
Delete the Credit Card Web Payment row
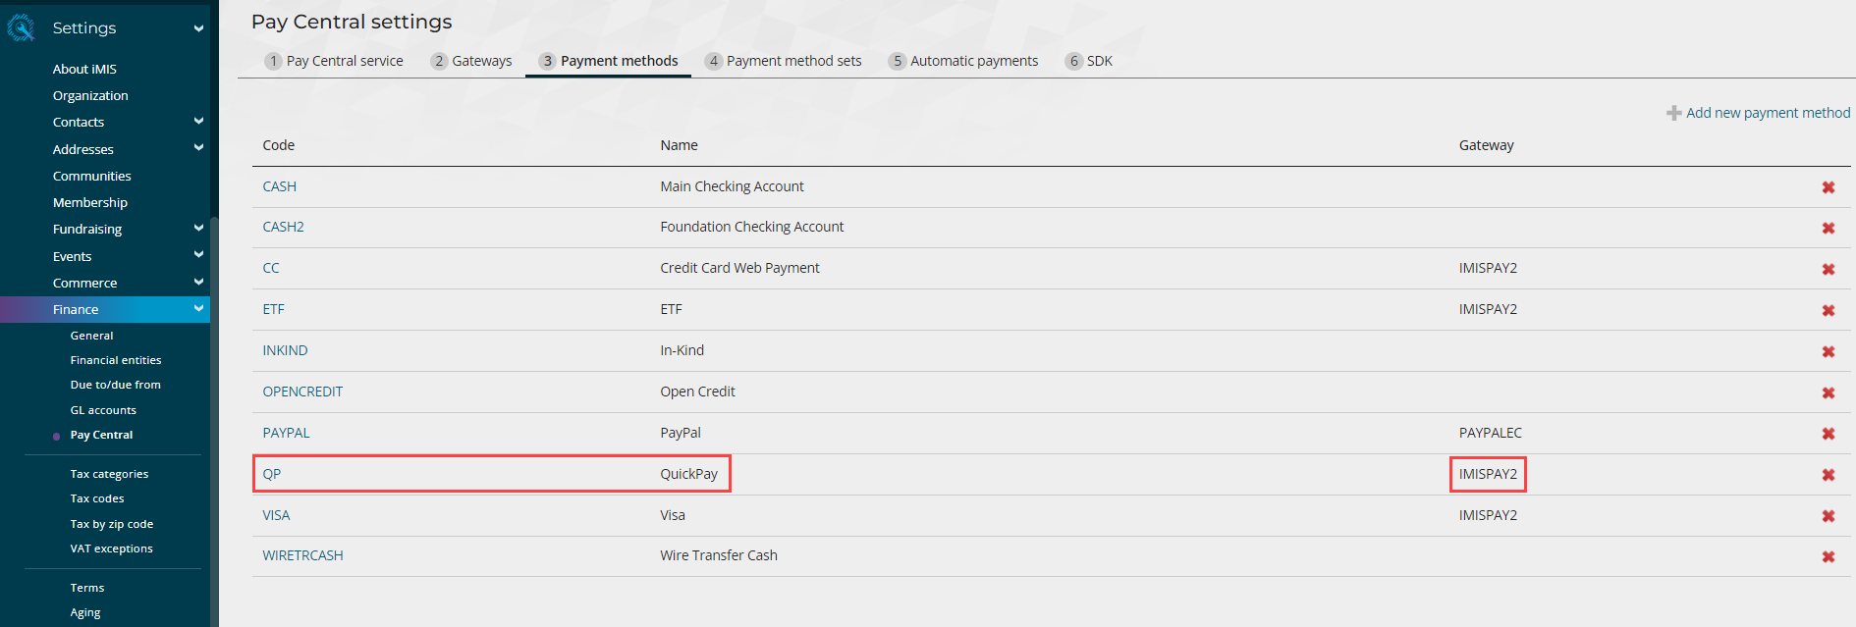1828,269
